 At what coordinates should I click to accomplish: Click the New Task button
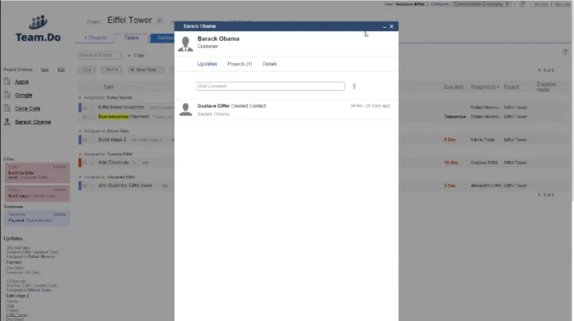coord(145,70)
